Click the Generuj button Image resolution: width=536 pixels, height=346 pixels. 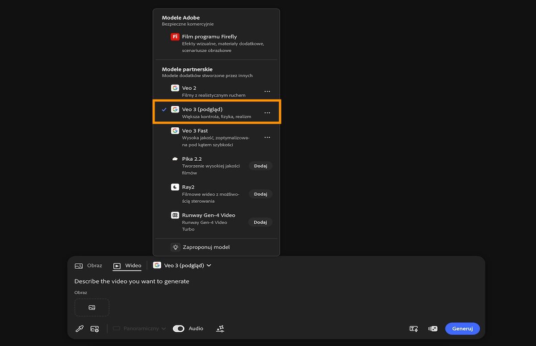(x=462, y=329)
